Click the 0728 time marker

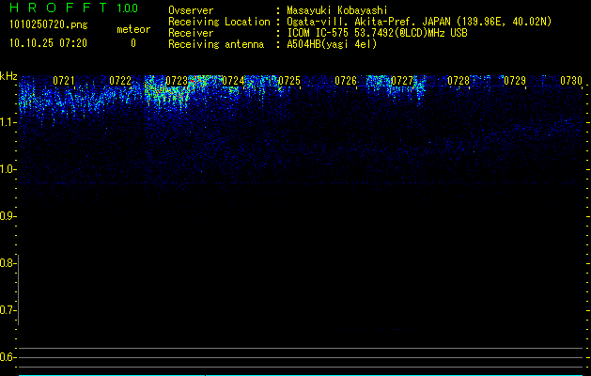(459, 81)
